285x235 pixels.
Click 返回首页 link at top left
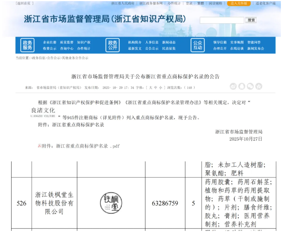coord(25,3)
